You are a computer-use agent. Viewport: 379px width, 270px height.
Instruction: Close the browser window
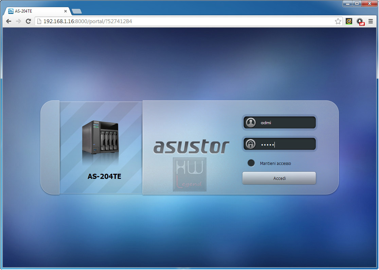coord(369,3)
